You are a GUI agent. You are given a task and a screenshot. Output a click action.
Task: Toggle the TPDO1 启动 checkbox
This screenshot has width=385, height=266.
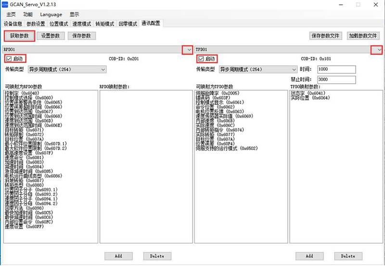[201, 59]
